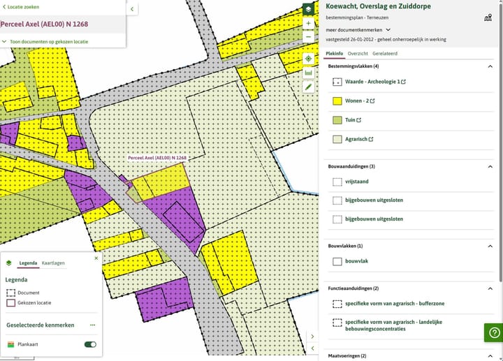Zoom in on the map
Image resolution: width=503 pixels, height=361 pixels.
[308, 23]
